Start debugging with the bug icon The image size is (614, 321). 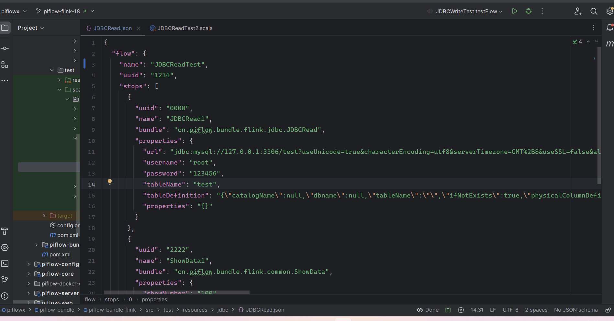[x=529, y=11]
